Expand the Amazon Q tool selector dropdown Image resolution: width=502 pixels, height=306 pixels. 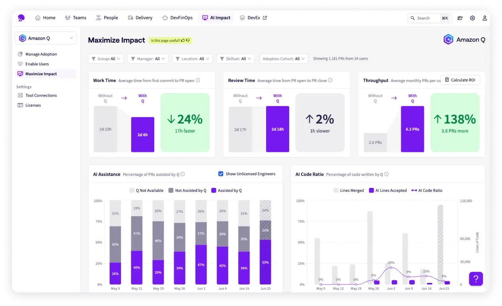click(46, 38)
